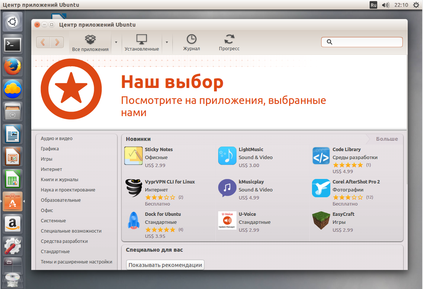423x289 pixels.
Task: Open Amazon from the launcher
Action: (13, 224)
